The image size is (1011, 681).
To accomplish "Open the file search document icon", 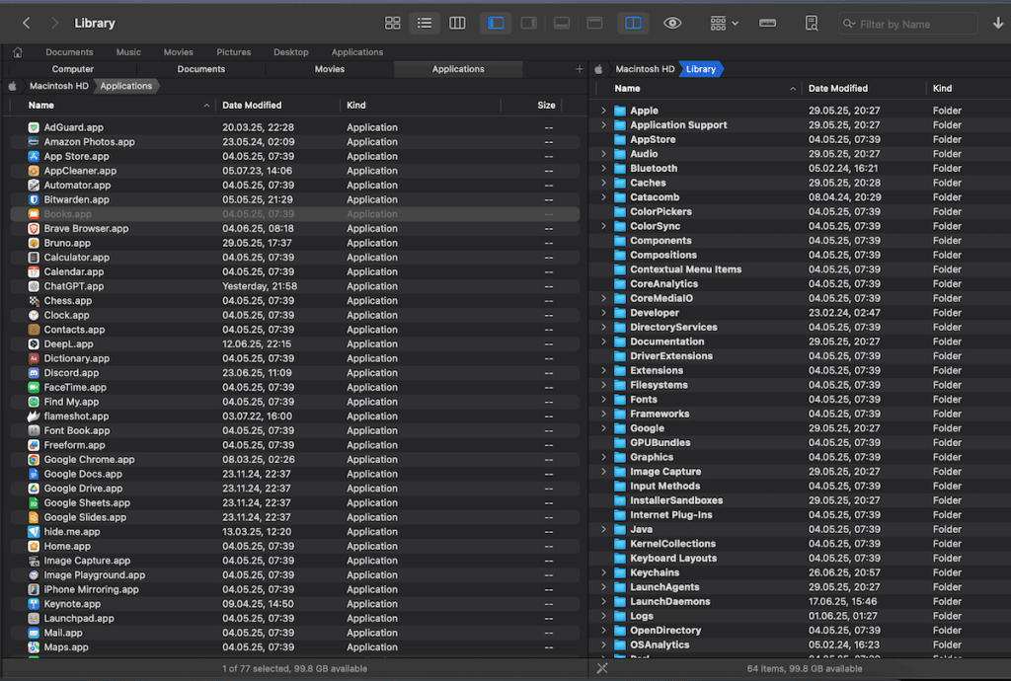I will tap(812, 24).
